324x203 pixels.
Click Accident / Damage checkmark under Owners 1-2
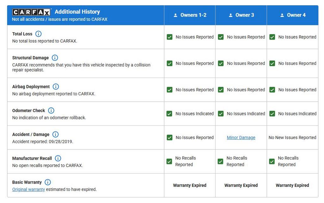click(x=170, y=137)
